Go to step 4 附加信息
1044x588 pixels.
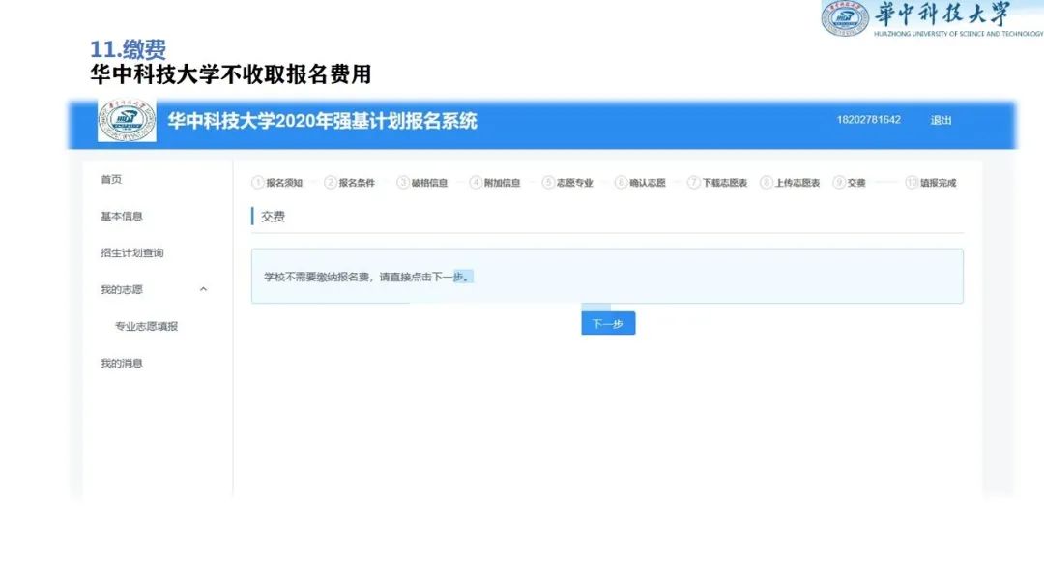coord(495,183)
